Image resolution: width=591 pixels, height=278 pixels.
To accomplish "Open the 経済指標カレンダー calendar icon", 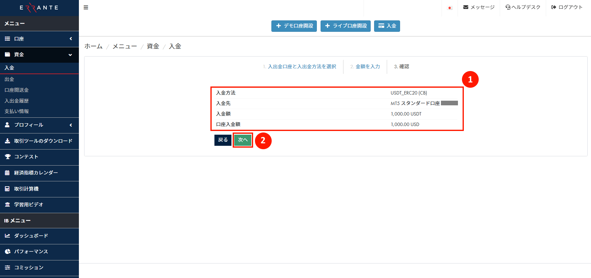I will pos(7,173).
